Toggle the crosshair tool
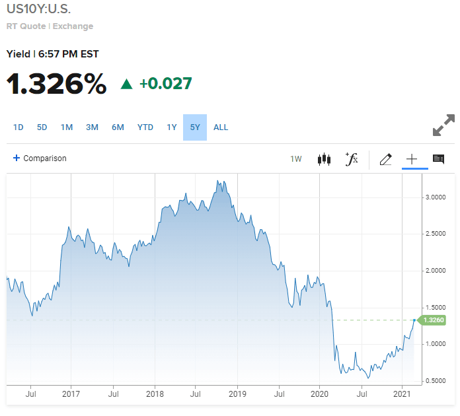This screenshot has width=460, height=416. [412, 159]
